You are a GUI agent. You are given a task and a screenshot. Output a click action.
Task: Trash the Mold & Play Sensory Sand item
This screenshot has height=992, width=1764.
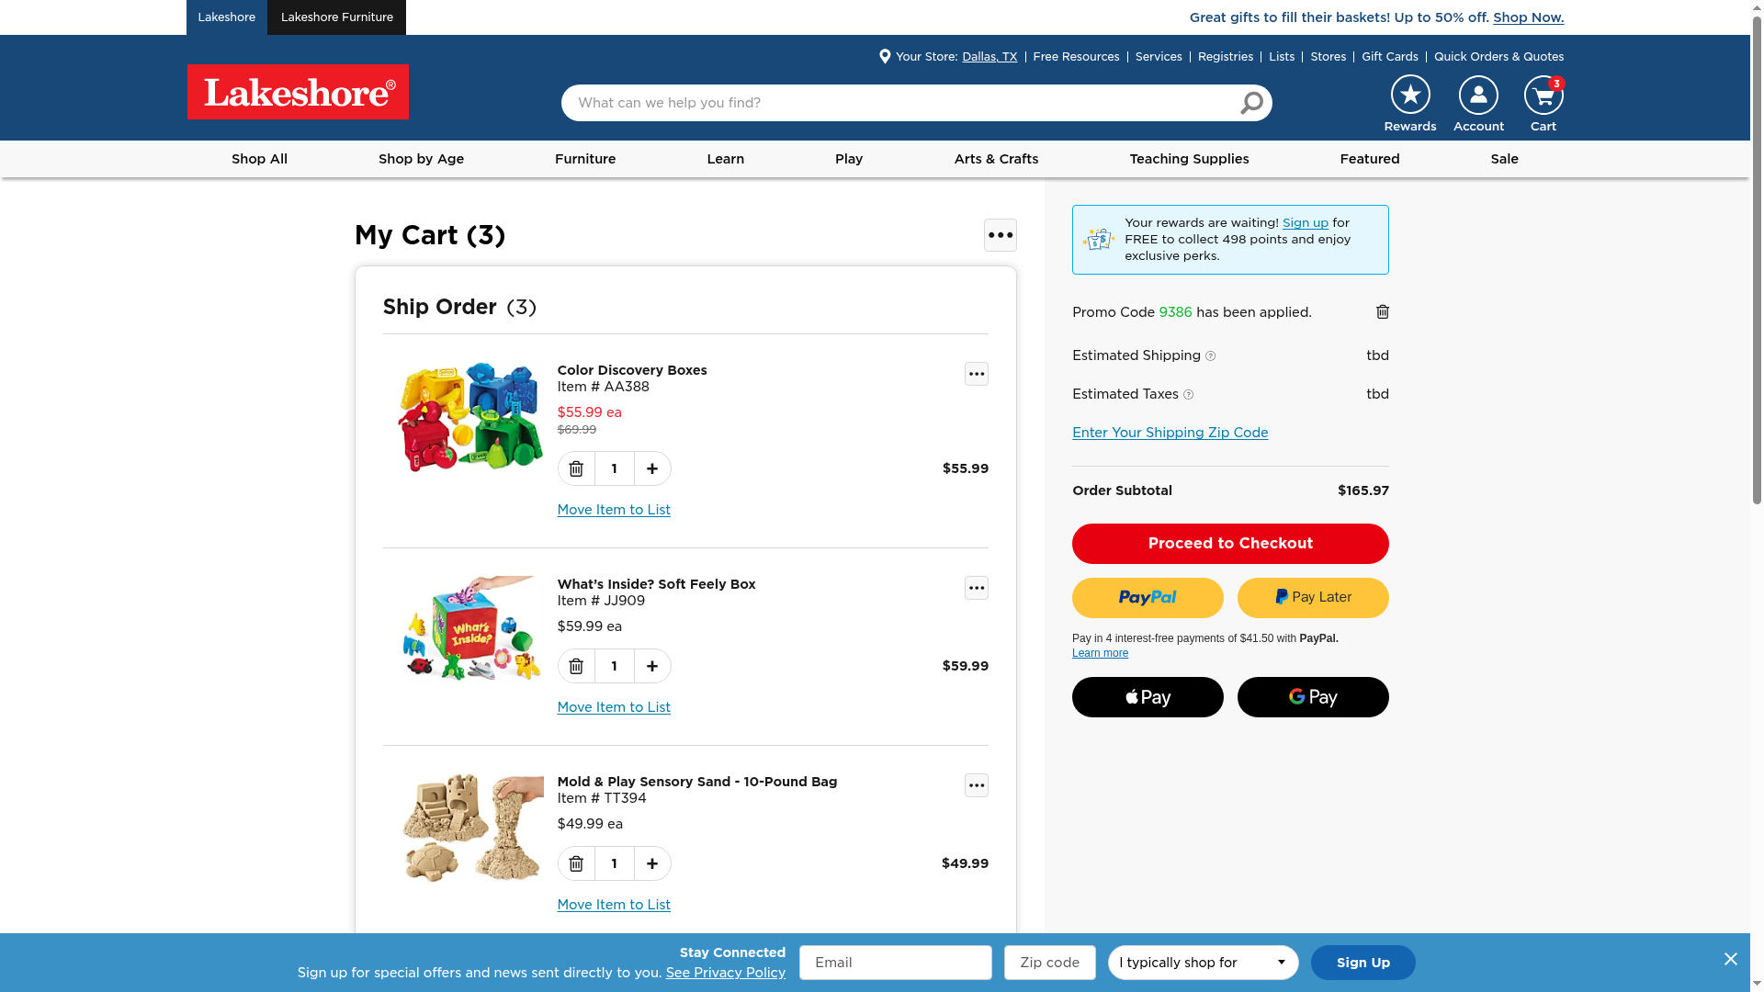[576, 863]
